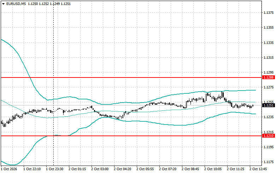Click the 2 Oct 03:00 time label

100,169
